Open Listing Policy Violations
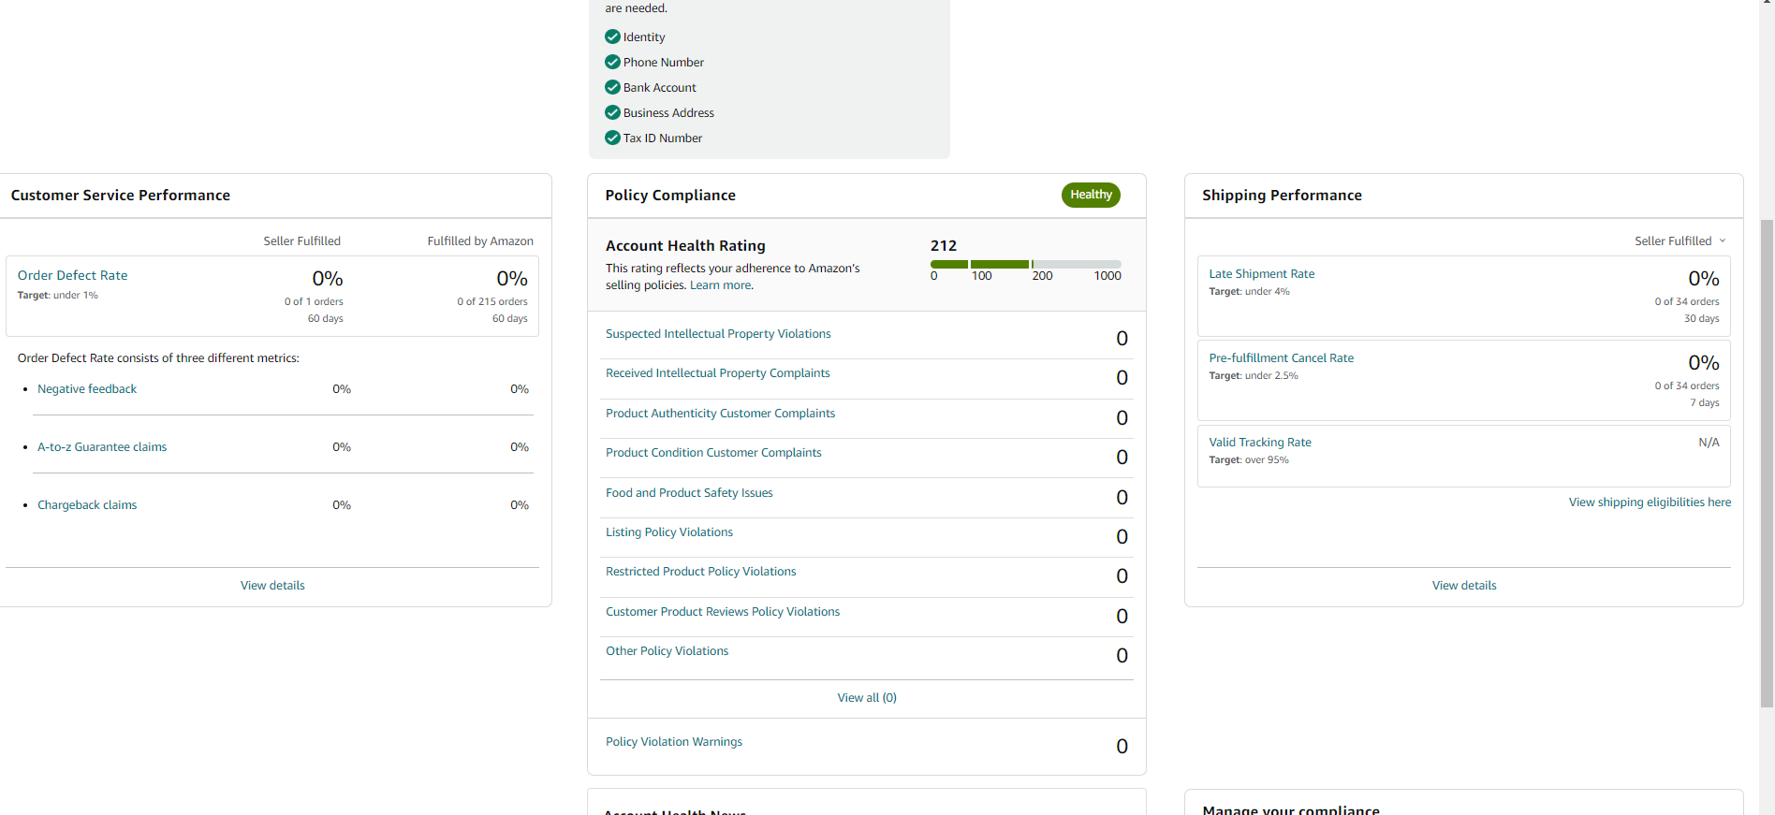The image size is (1775, 815). pos(669,531)
